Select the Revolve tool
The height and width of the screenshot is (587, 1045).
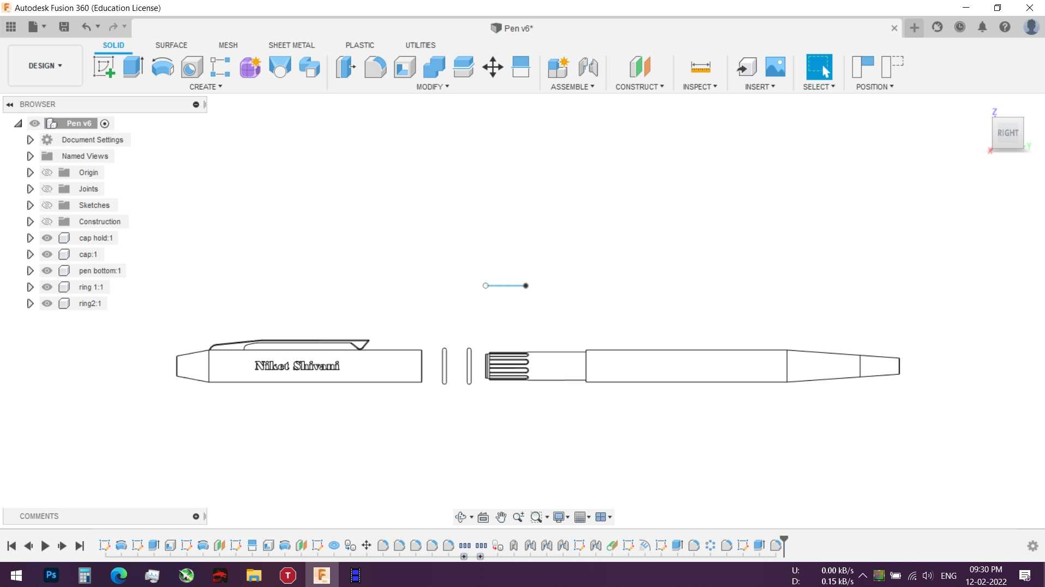pos(163,67)
